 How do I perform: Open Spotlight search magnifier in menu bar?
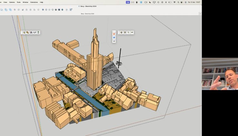click(179, 2)
